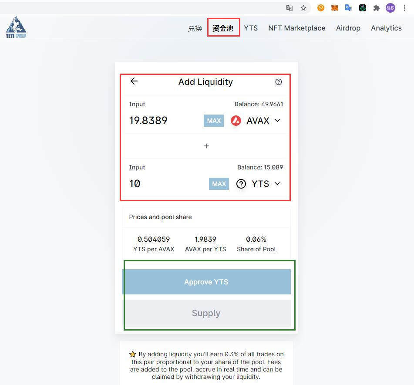Expand the AVAX token dropdown
This screenshot has height=385, width=414.
point(277,121)
